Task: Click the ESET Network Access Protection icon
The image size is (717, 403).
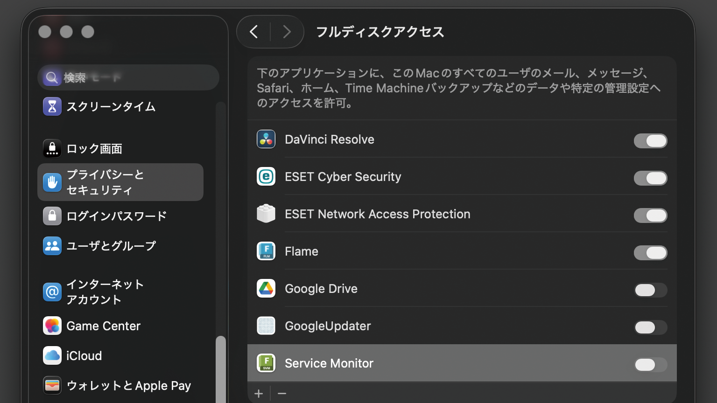Action: (x=266, y=214)
